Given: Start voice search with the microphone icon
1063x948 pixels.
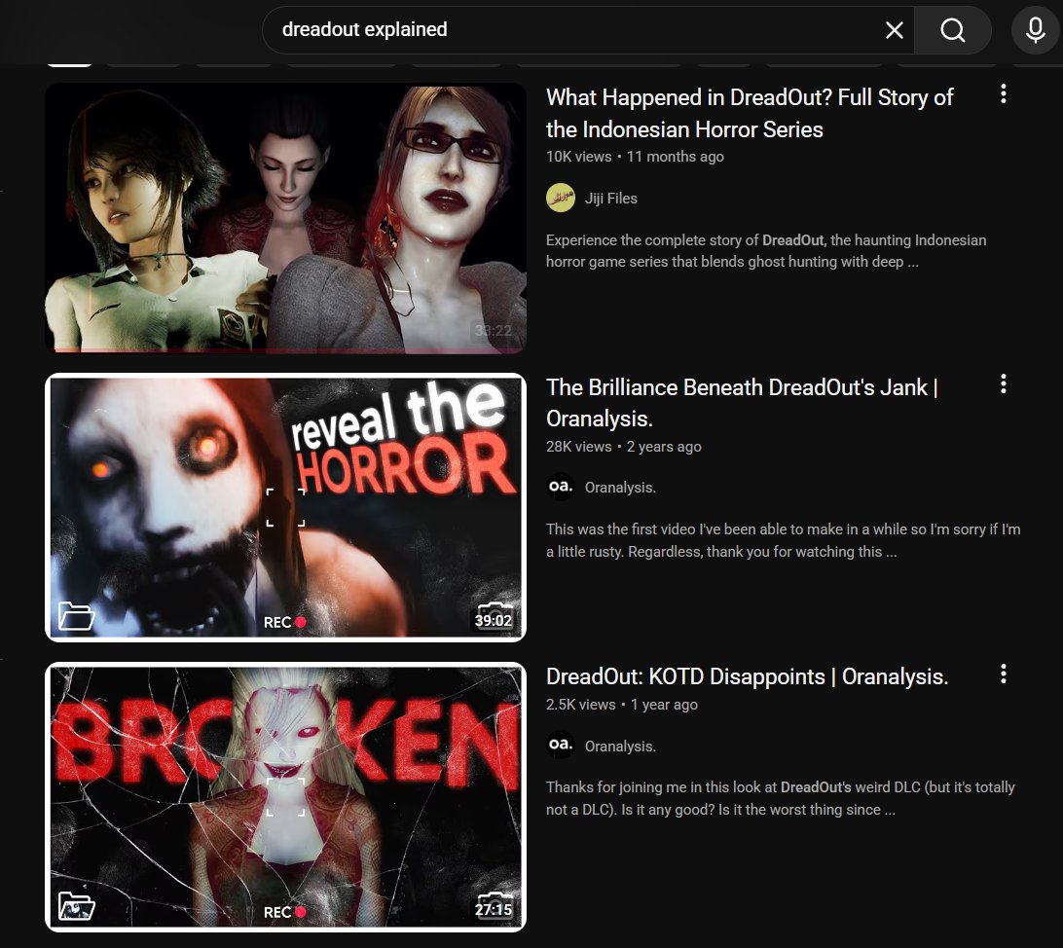Looking at the screenshot, I should 1035,30.
